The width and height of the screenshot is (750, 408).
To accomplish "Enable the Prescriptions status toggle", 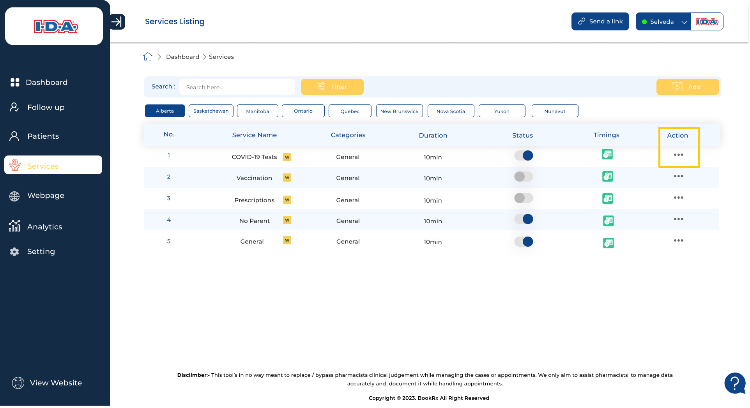I will point(523,198).
